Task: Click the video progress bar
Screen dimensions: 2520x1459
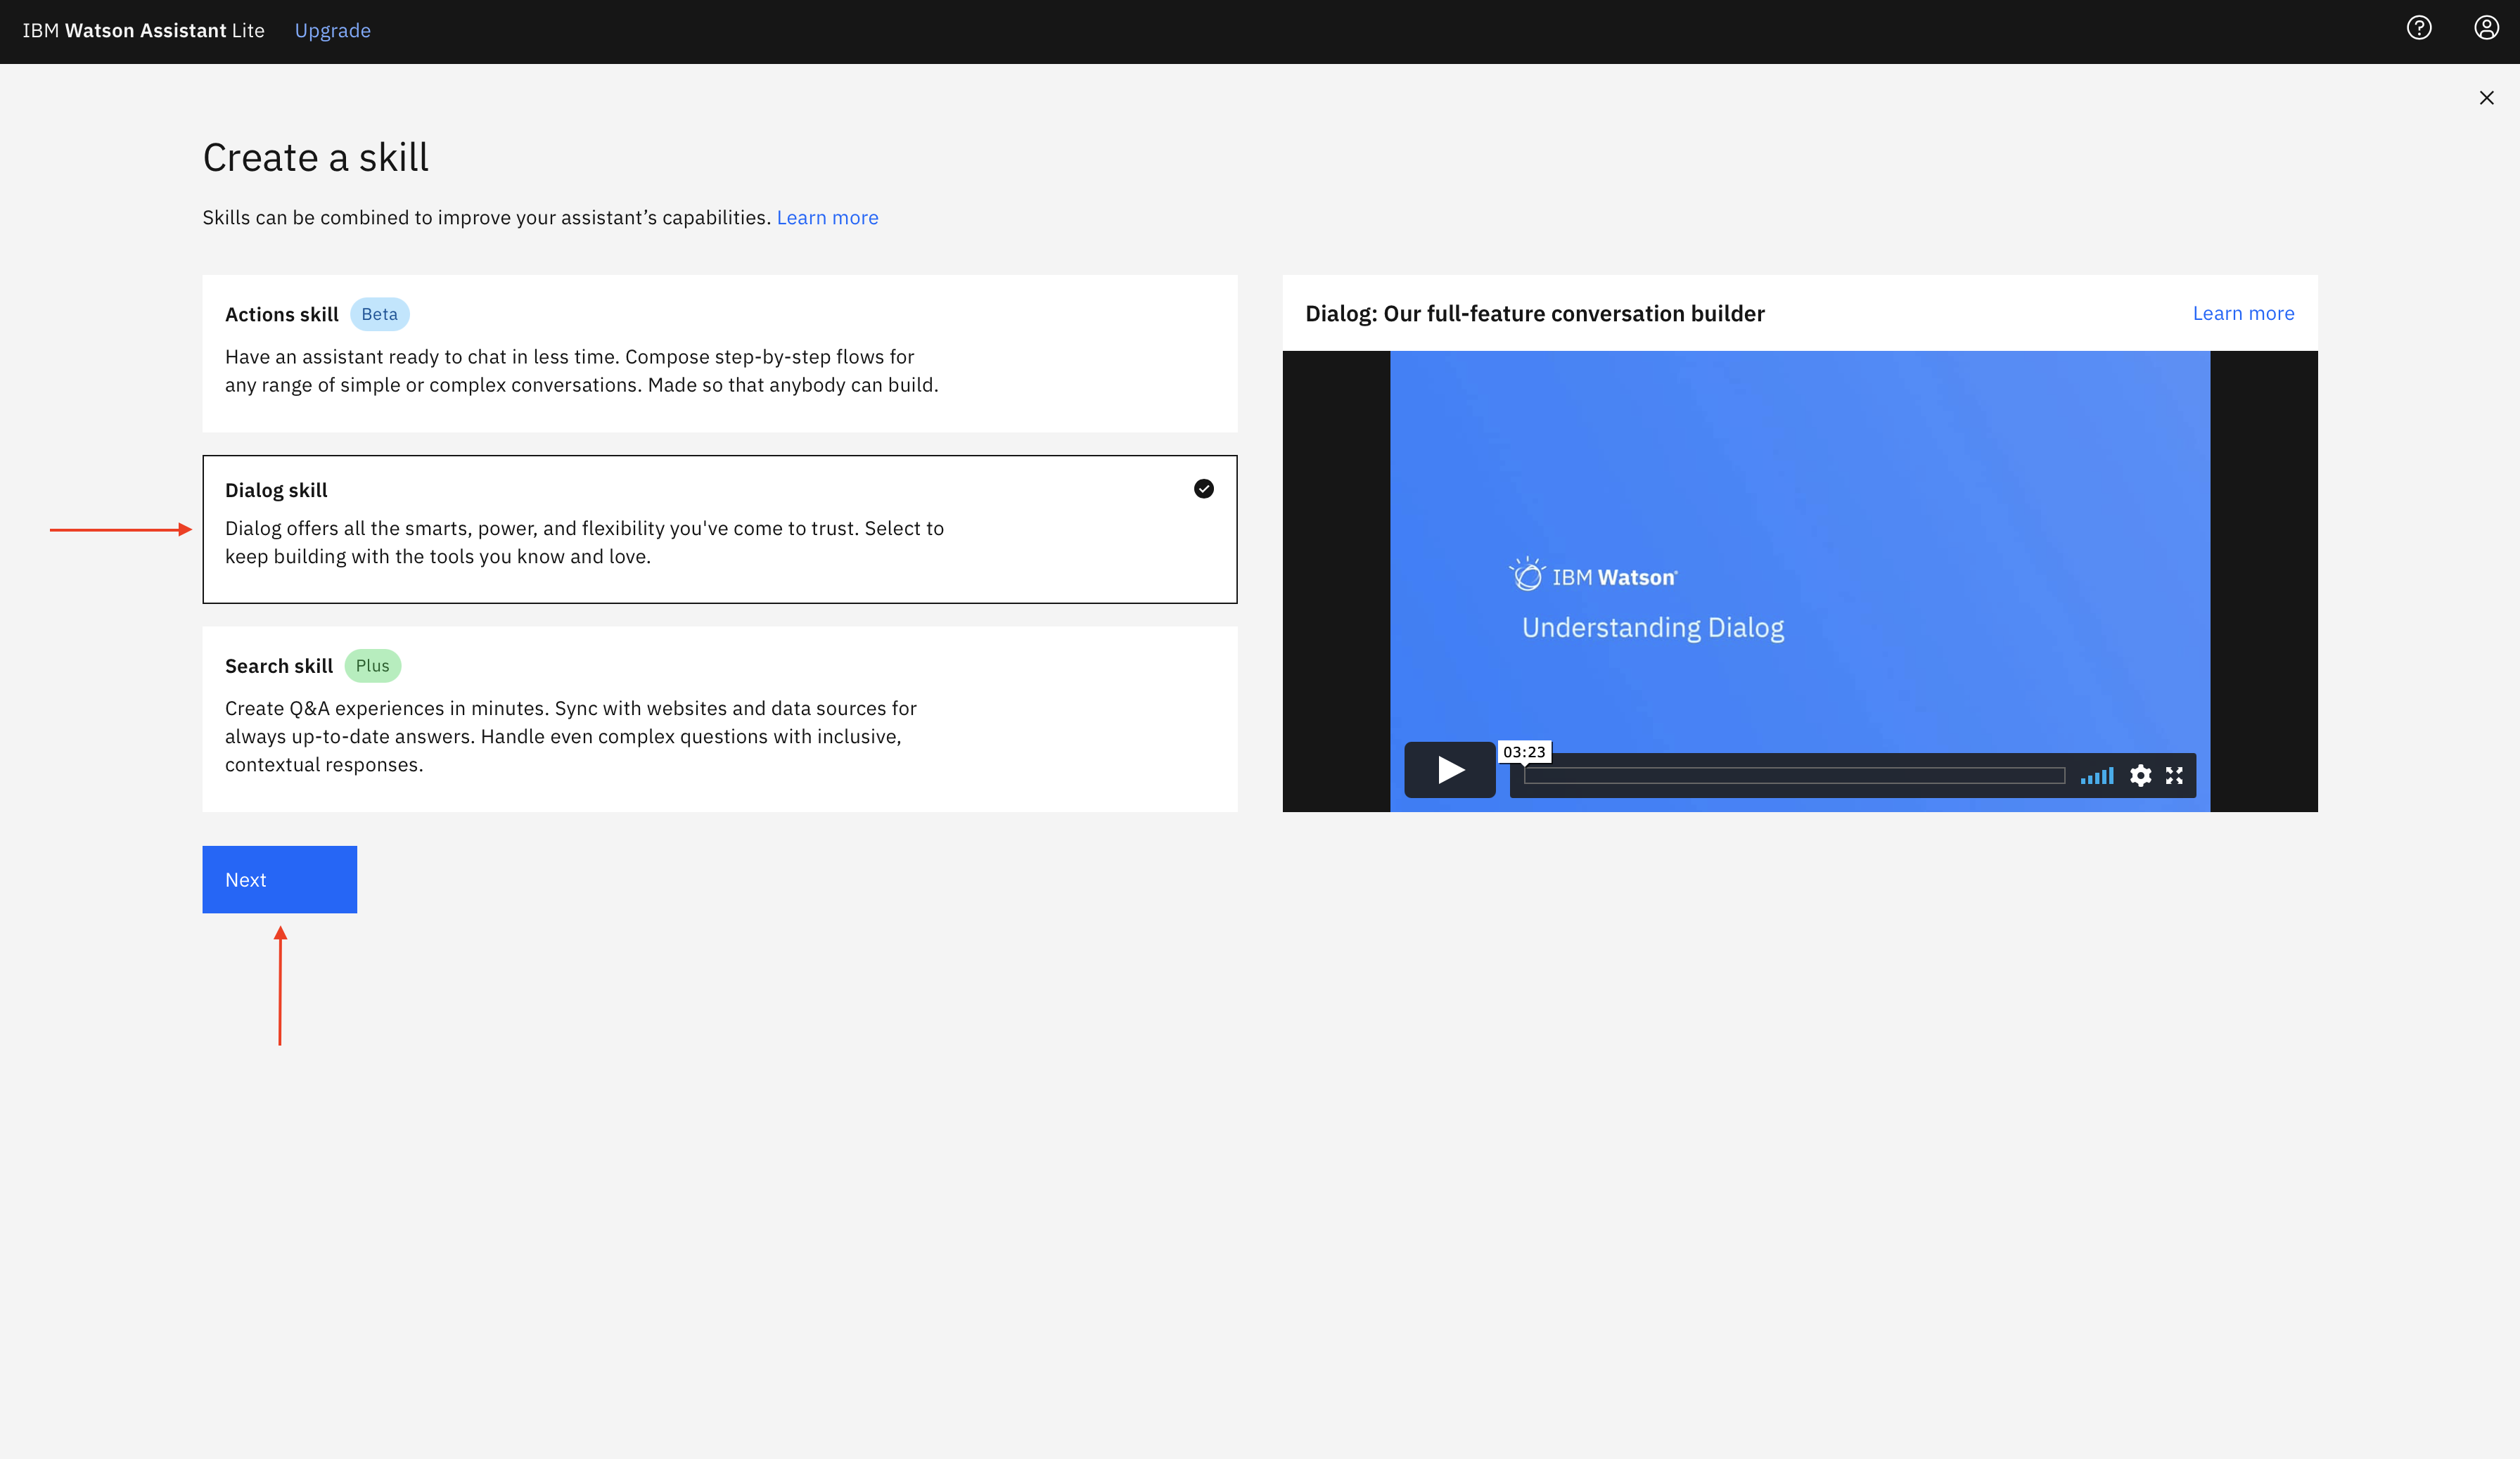Action: (x=1793, y=775)
